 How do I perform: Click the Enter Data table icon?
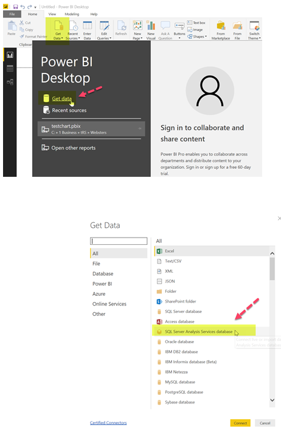pos(87,26)
